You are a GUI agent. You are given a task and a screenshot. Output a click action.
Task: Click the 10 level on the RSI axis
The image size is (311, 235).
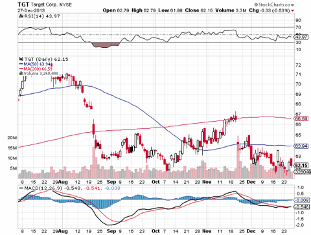coord(298,50)
